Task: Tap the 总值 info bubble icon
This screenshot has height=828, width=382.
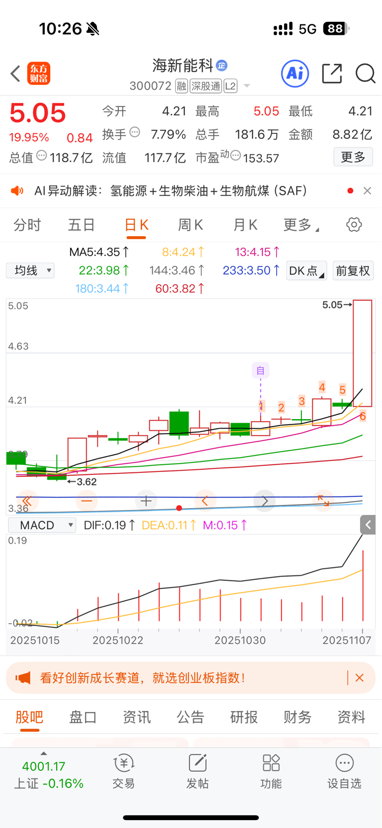Action: (42, 156)
